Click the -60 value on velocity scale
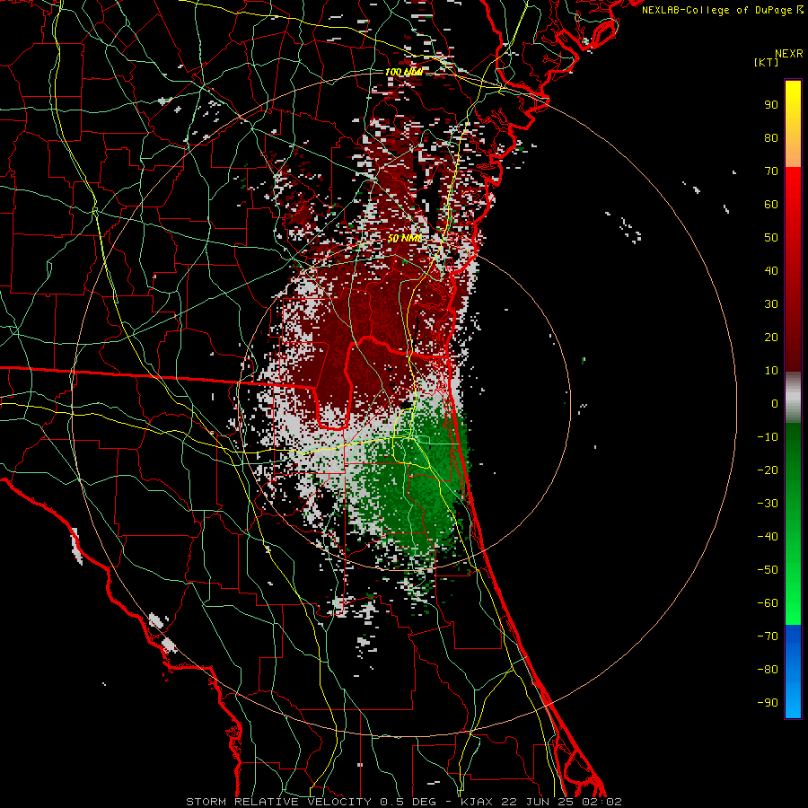808x808 pixels. 768,603
